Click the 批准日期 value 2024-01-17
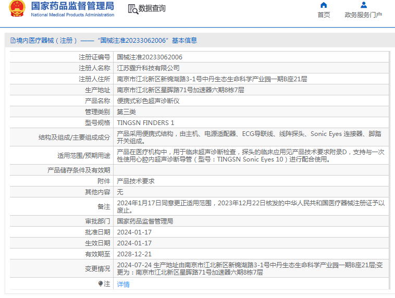The width and height of the screenshot is (395, 298). [x=134, y=232]
